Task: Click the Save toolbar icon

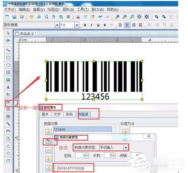Action: pyautogui.click(x=22, y=17)
